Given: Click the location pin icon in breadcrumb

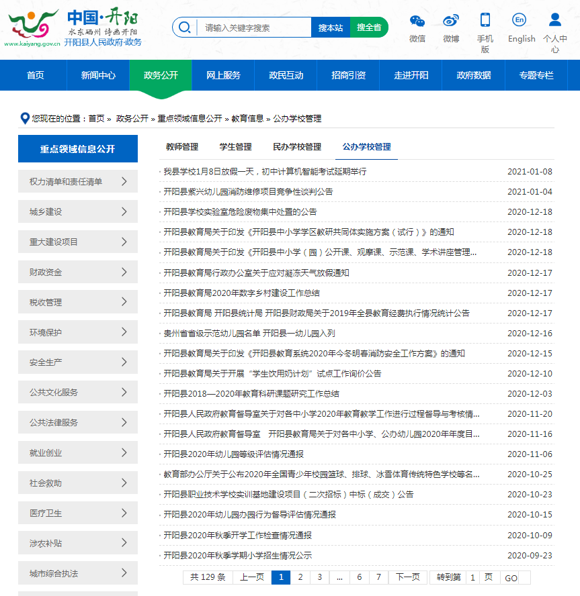Looking at the screenshot, I should coord(26,118).
